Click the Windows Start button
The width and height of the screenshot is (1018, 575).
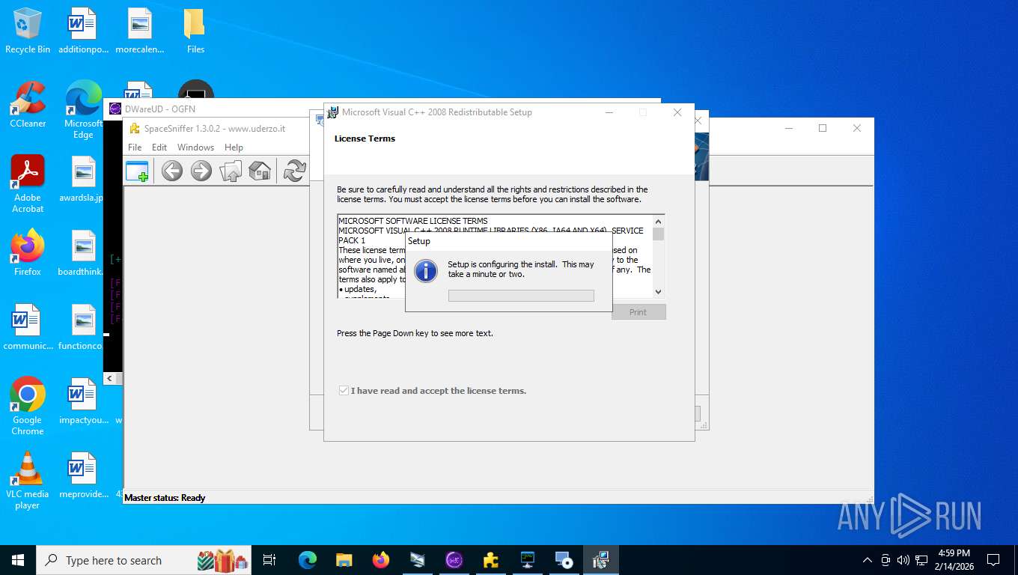(18, 560)
